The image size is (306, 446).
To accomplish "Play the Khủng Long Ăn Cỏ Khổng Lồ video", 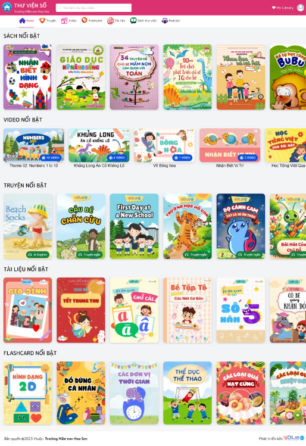I will point(99,145).
